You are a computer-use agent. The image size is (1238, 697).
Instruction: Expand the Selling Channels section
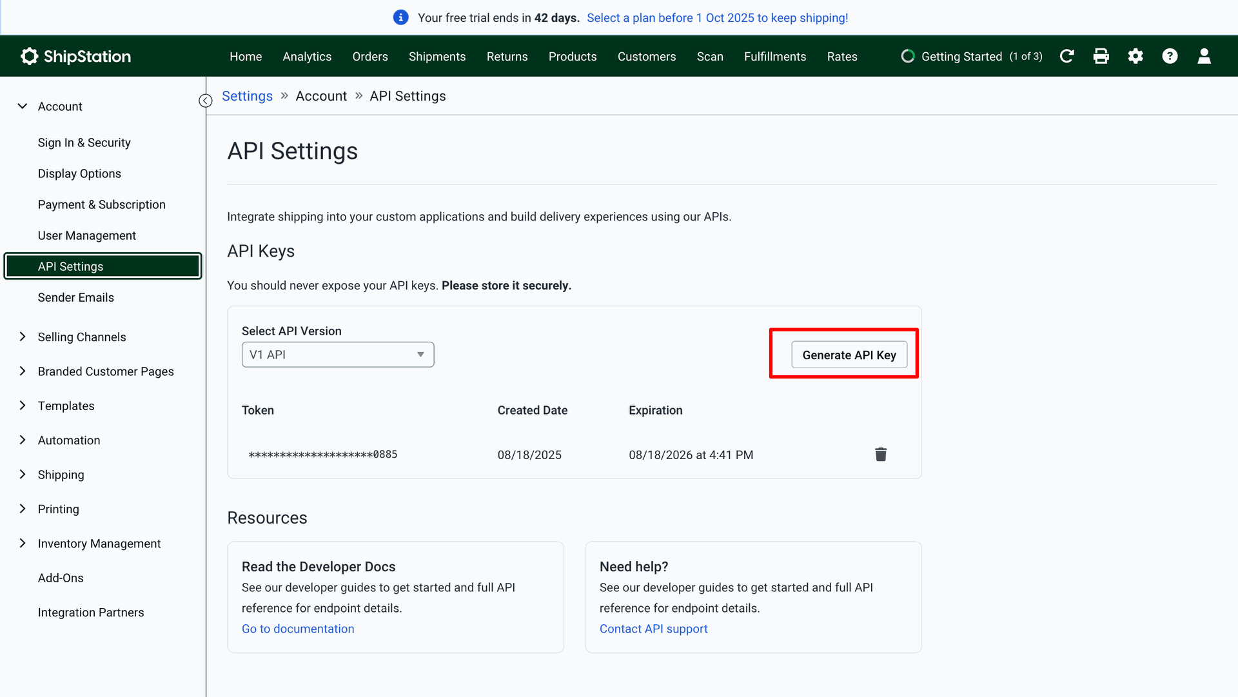click(x=23, y=337)
